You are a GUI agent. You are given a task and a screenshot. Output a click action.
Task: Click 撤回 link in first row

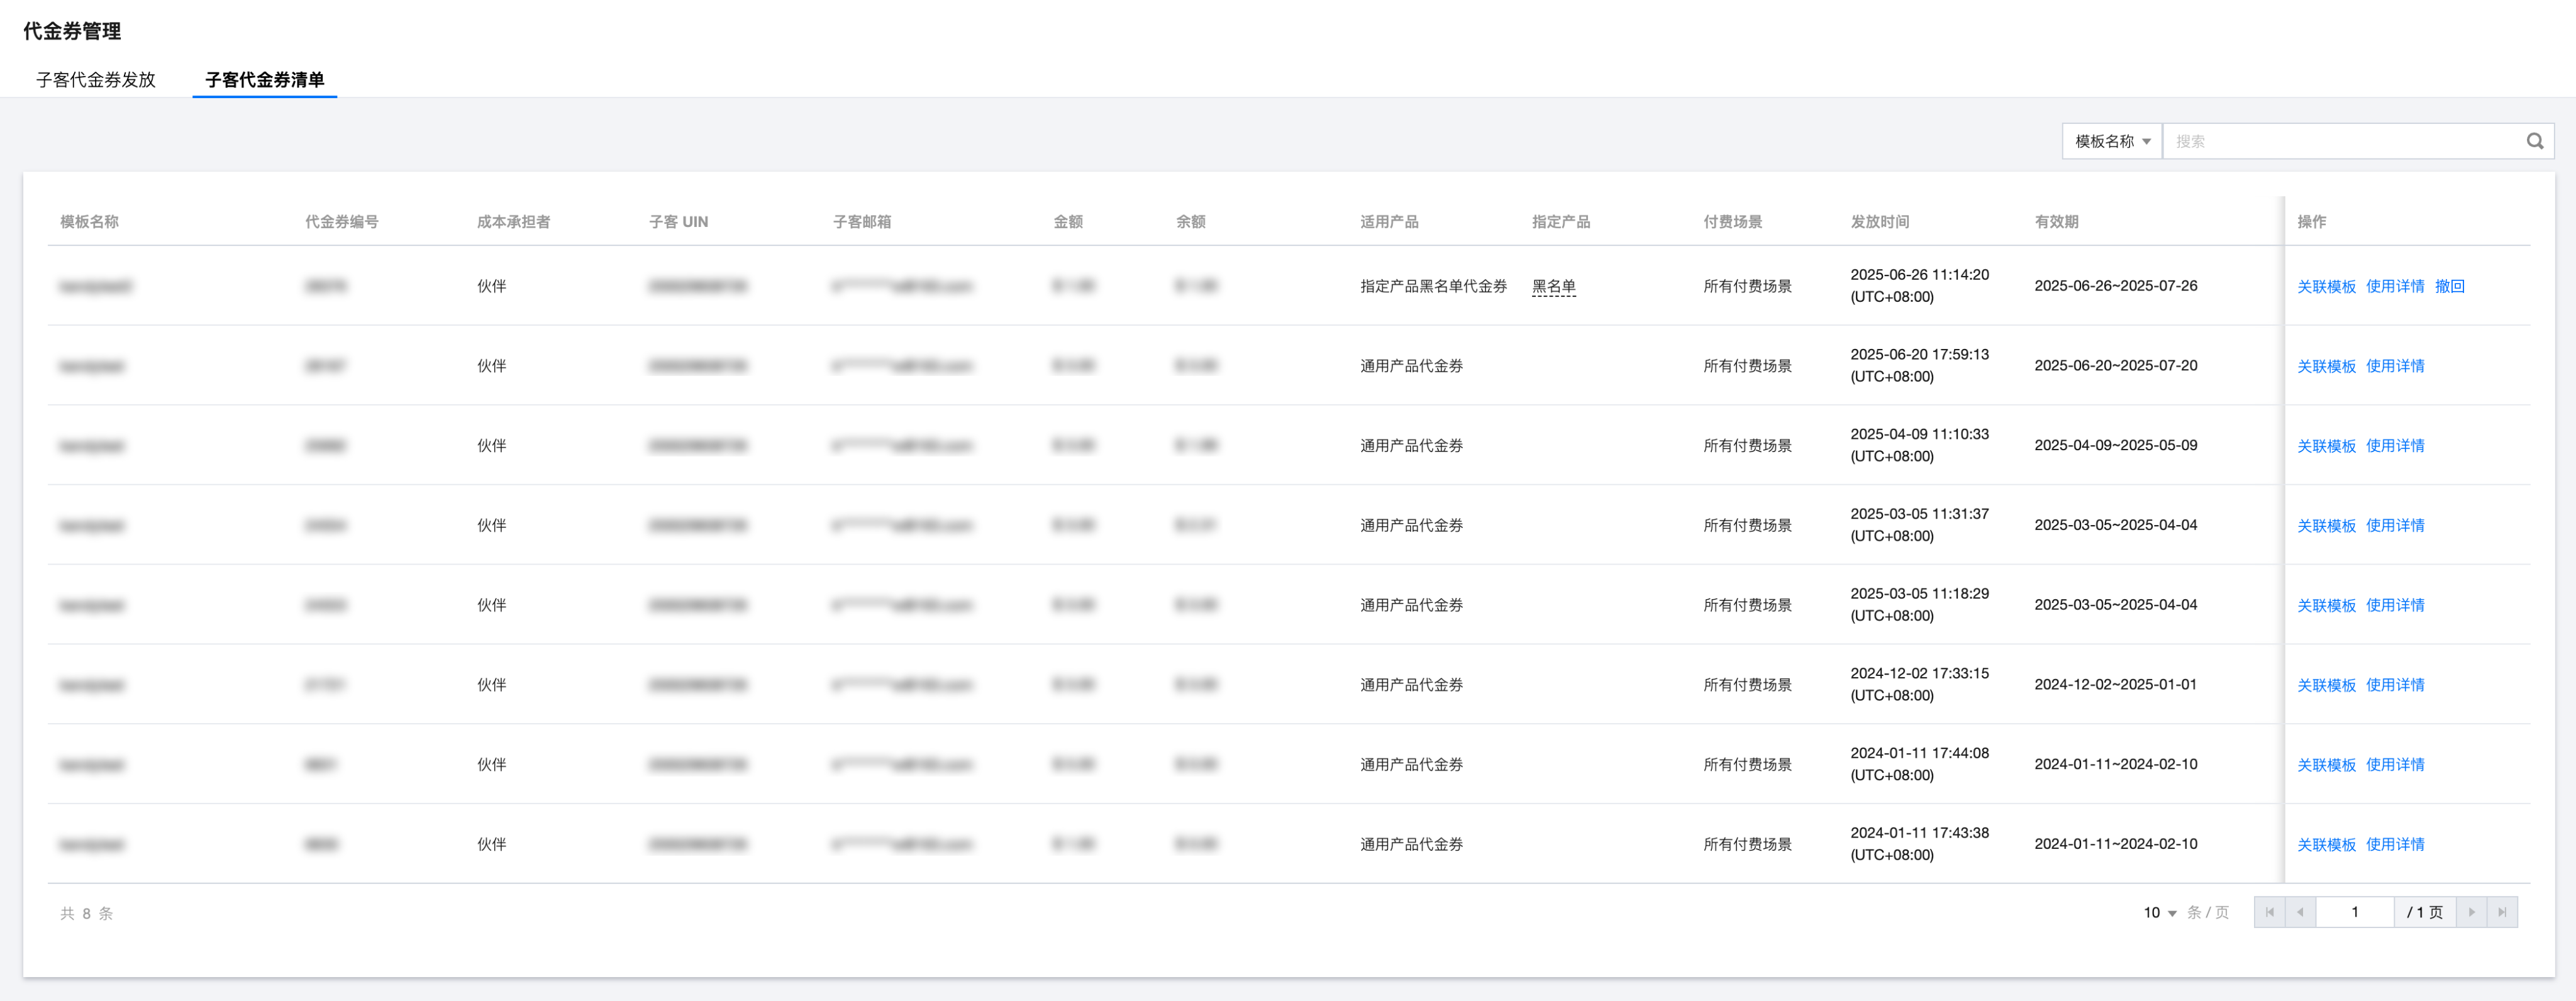pos(2449,286)
